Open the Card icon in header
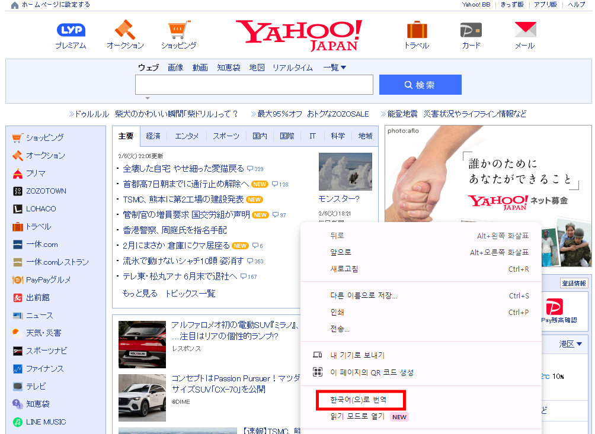 [471, 30]
